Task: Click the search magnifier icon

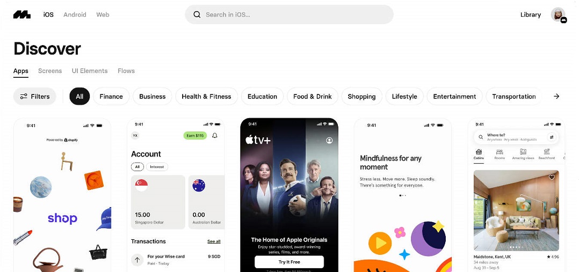Action: pyautogui.click(x=197, y=15)
